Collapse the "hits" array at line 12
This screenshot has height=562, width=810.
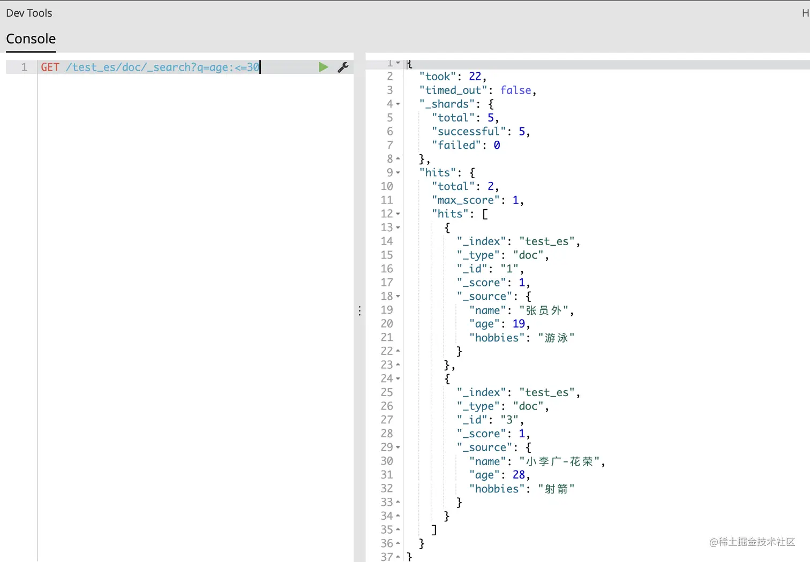point(398,214)
